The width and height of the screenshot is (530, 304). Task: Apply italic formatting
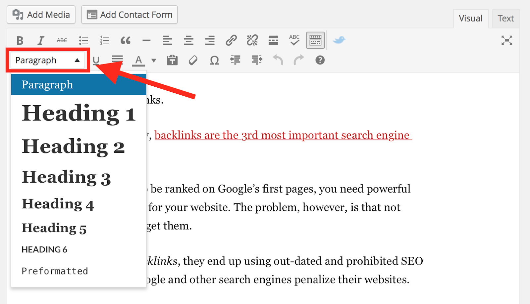click(x=40, y=40)
